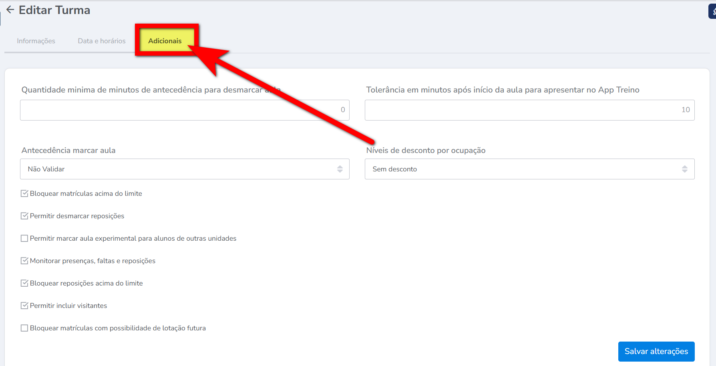
Task: Open the Data e horários tab
Action: (102, 41)
